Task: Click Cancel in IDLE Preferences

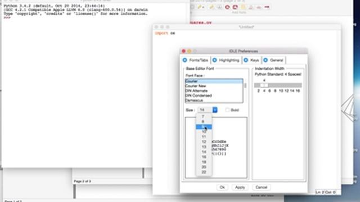Action: tap(261, 187)
